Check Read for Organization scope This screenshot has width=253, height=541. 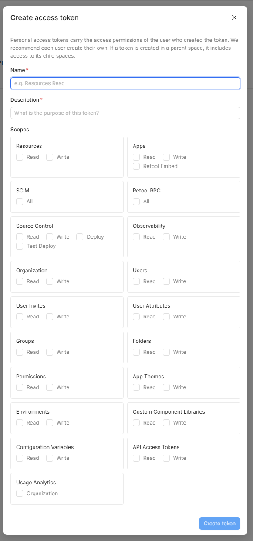pos(20,281)
